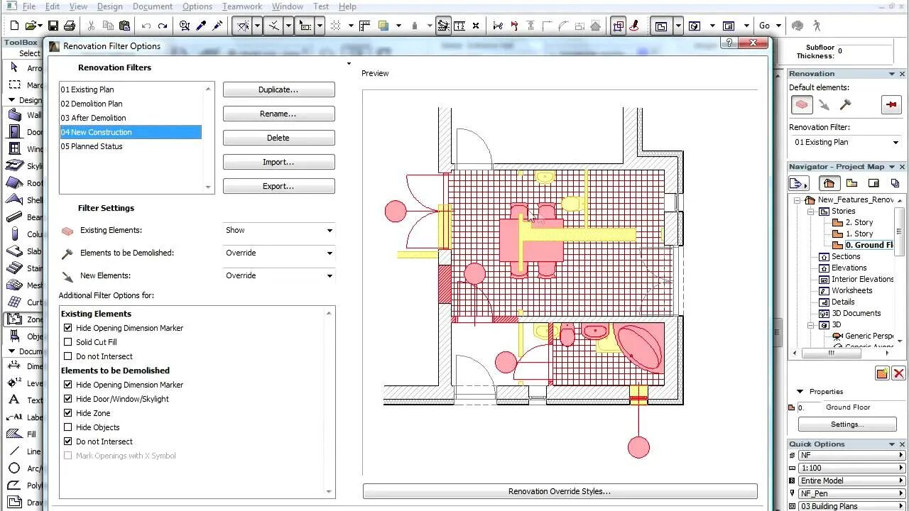This screenshot has width=909, height=511.
Task: Select 02 Demolition Plan filter
Action: point(92,104)
